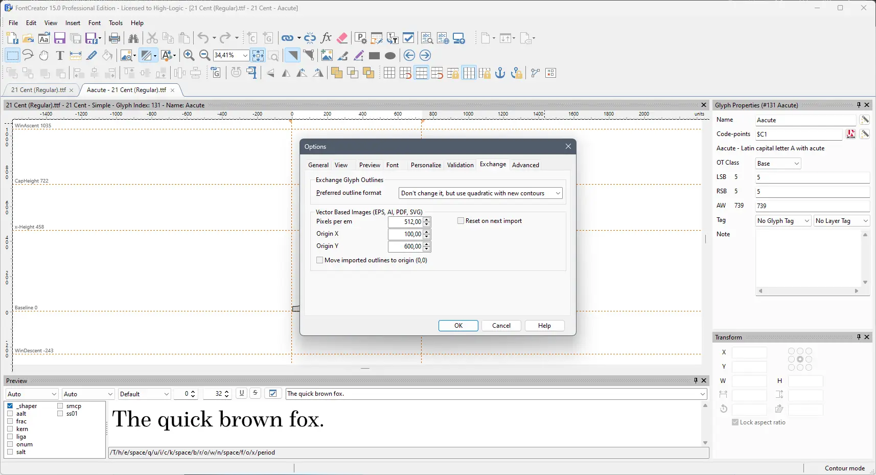The image size is (876, 475).
Task: Click the Open font folder icon
Action: (x=28, y=38)
